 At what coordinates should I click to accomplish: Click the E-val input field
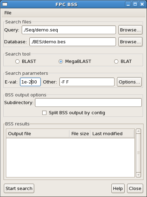(30, 82)
